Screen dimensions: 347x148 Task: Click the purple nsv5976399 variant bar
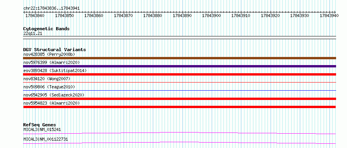coord(179,66)
